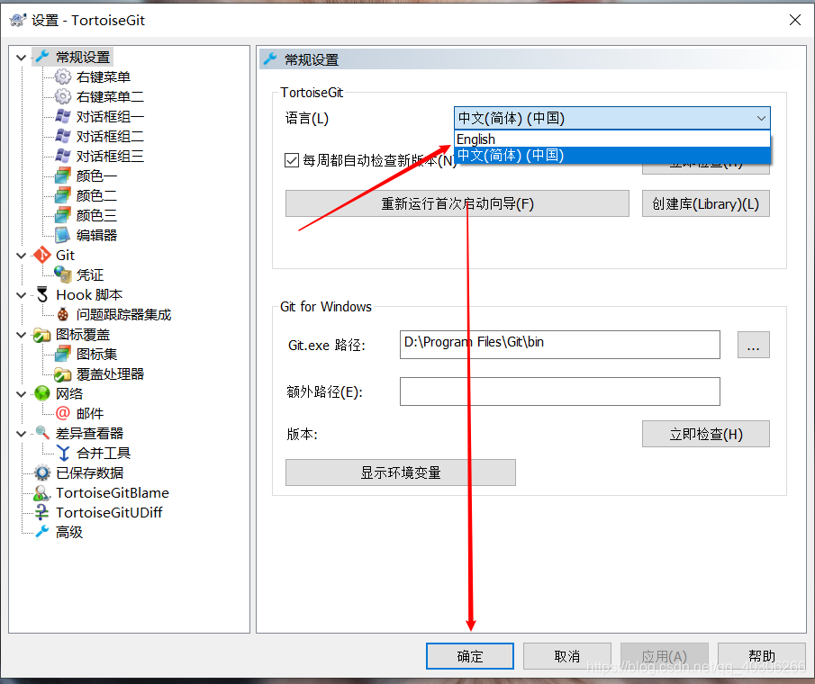815x684 pixels.
Task: Click the 显示环境变量 button
Action: pos(400,472)
